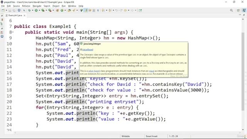
Task: Close the Example1.java editor tab
Action: [24, 15]
